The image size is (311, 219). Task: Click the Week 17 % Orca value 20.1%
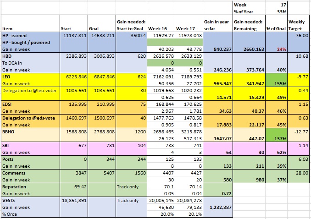click(x=189, y=214)
